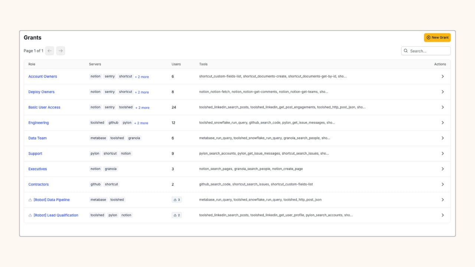
Task: Click robot user count badge showing 2
Action: tap(177, 215)
